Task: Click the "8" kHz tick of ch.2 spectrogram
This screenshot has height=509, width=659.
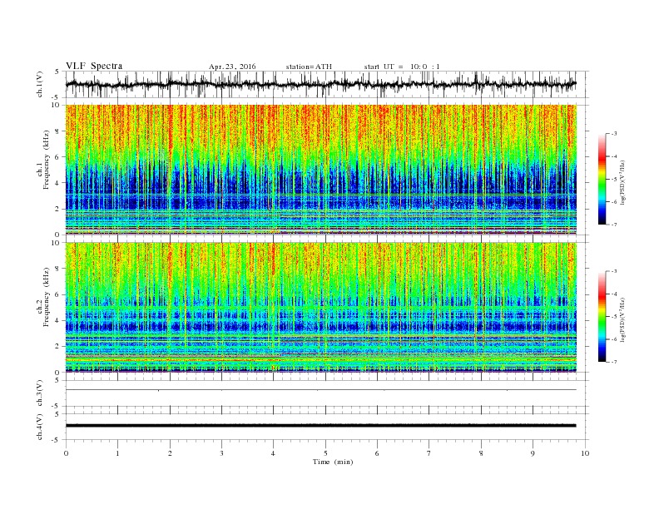Action: 58,269
